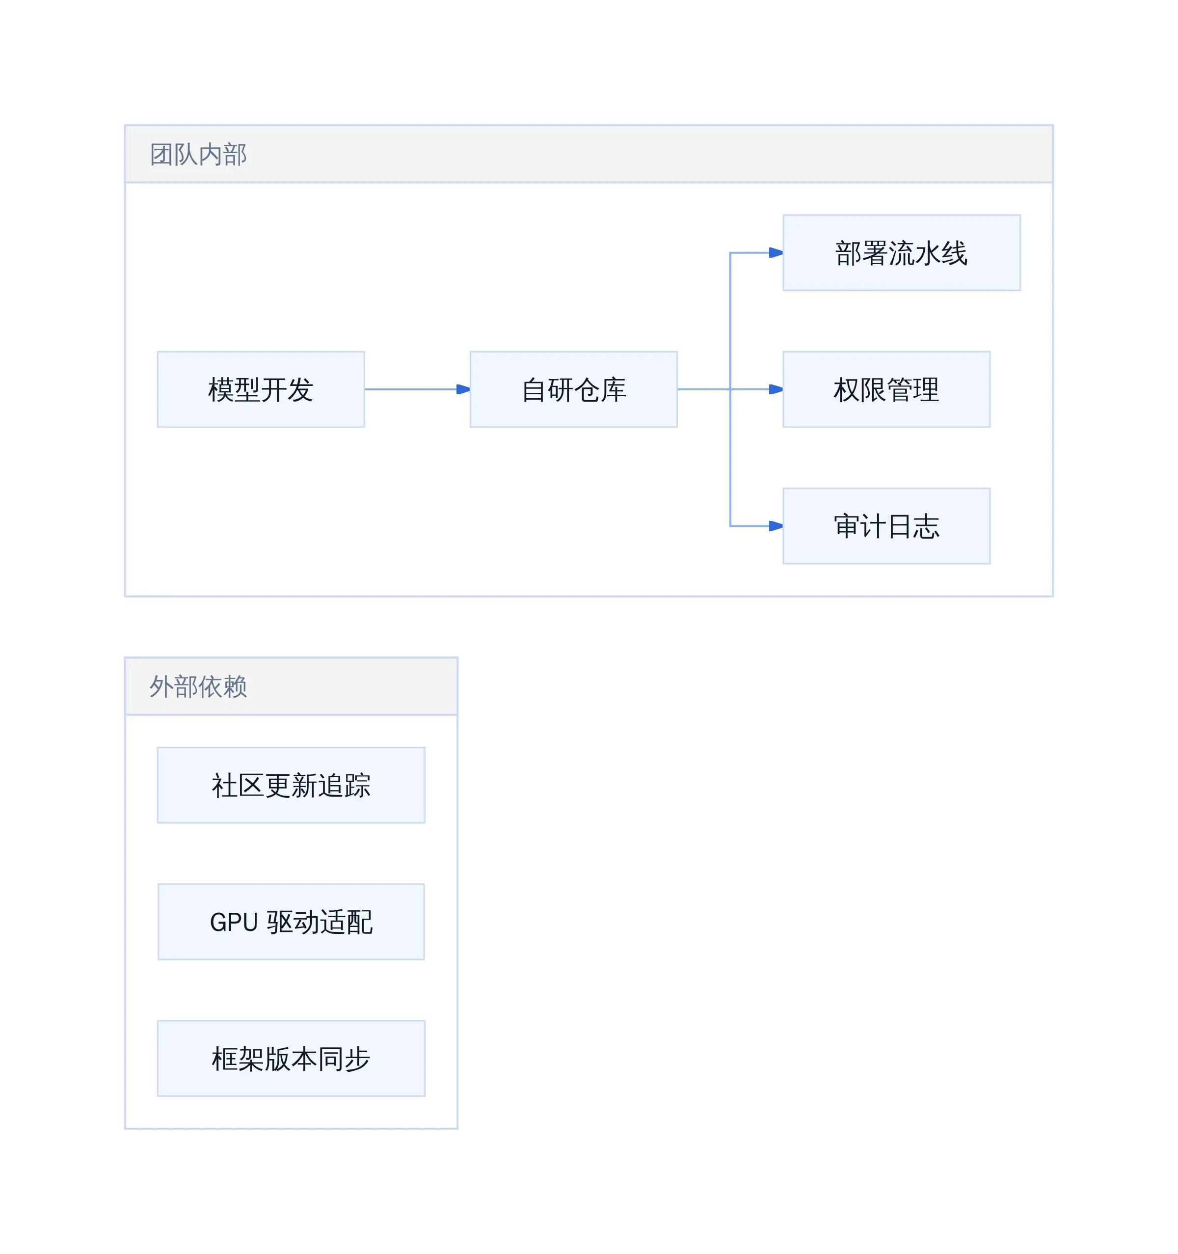Select the 审计日志 node box
Screen dimensions: 1178x1254
[x=886, y=525]
